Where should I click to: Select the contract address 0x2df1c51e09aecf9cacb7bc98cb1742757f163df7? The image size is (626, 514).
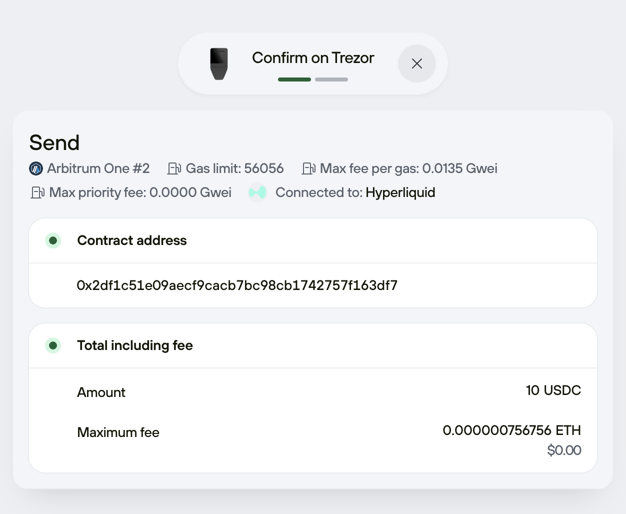point(237,285)
